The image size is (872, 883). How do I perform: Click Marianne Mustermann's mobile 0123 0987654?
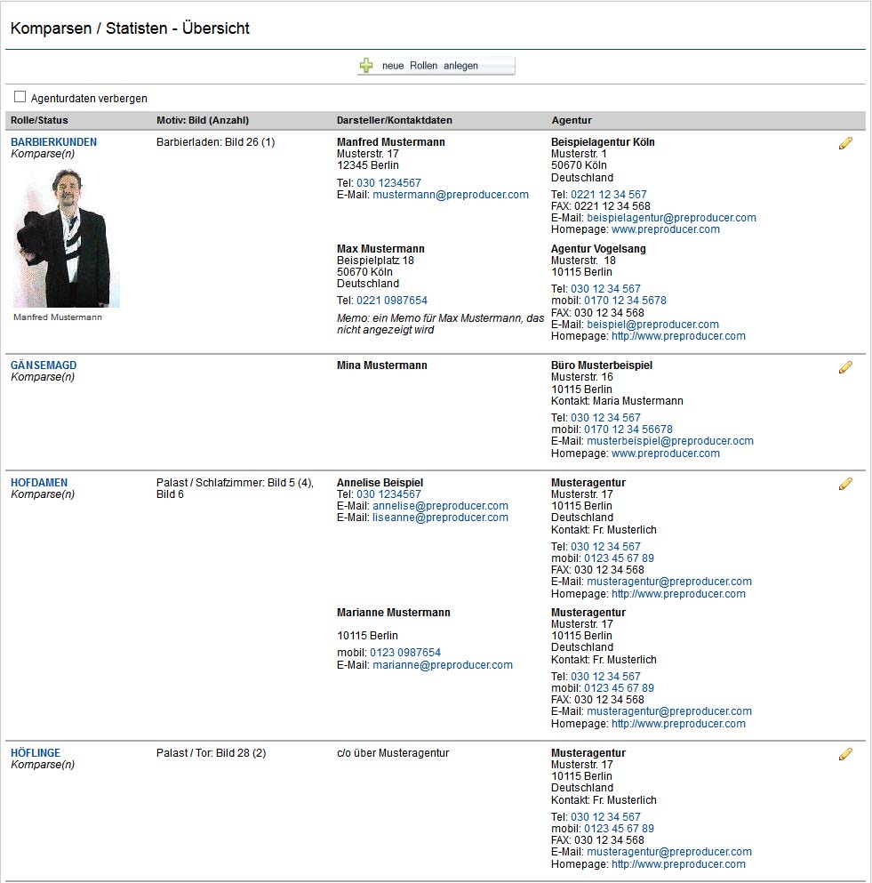point(405,653)
